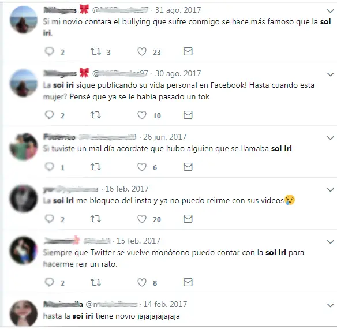The width and height of the screenshot is (337, 329).
Task: Like the tweet with 23 likes
Action: pyautogui.click(x=142, y=51)
